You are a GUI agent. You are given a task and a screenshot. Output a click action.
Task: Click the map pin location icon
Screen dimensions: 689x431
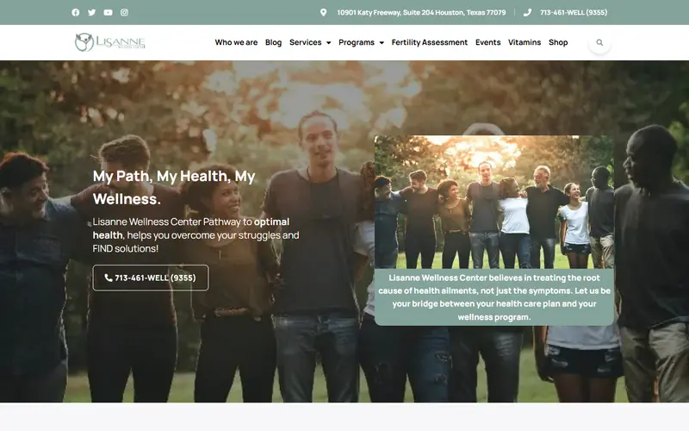(324, 12)
